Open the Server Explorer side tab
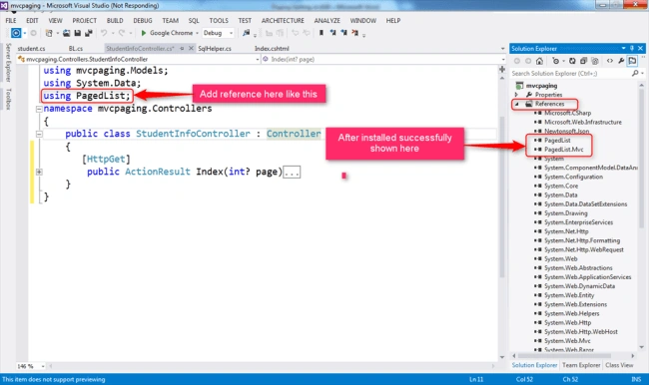This screenshot has height=385, width=649. pos(8,63)
